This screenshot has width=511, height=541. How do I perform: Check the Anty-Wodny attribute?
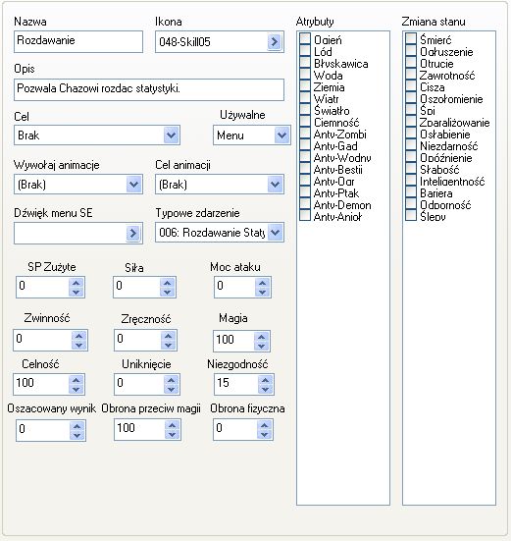305,156
